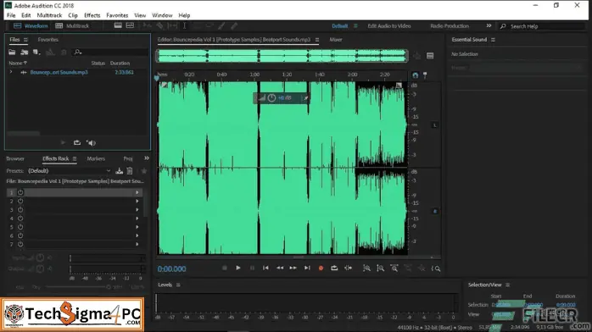Toggle auto-play in Files panel
Viewport: 592px width, 332px height.
[91, 143]
